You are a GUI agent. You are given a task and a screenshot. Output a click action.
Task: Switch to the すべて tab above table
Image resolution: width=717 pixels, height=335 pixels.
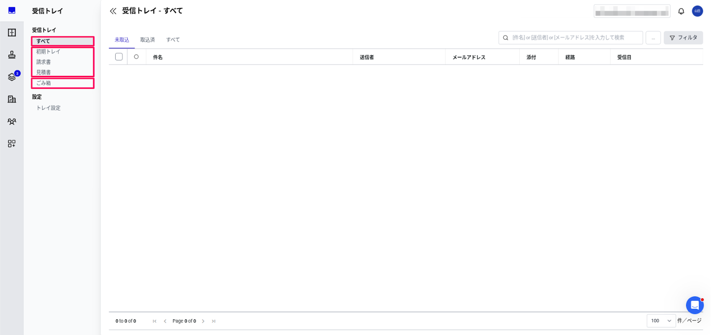pos(173,40)
